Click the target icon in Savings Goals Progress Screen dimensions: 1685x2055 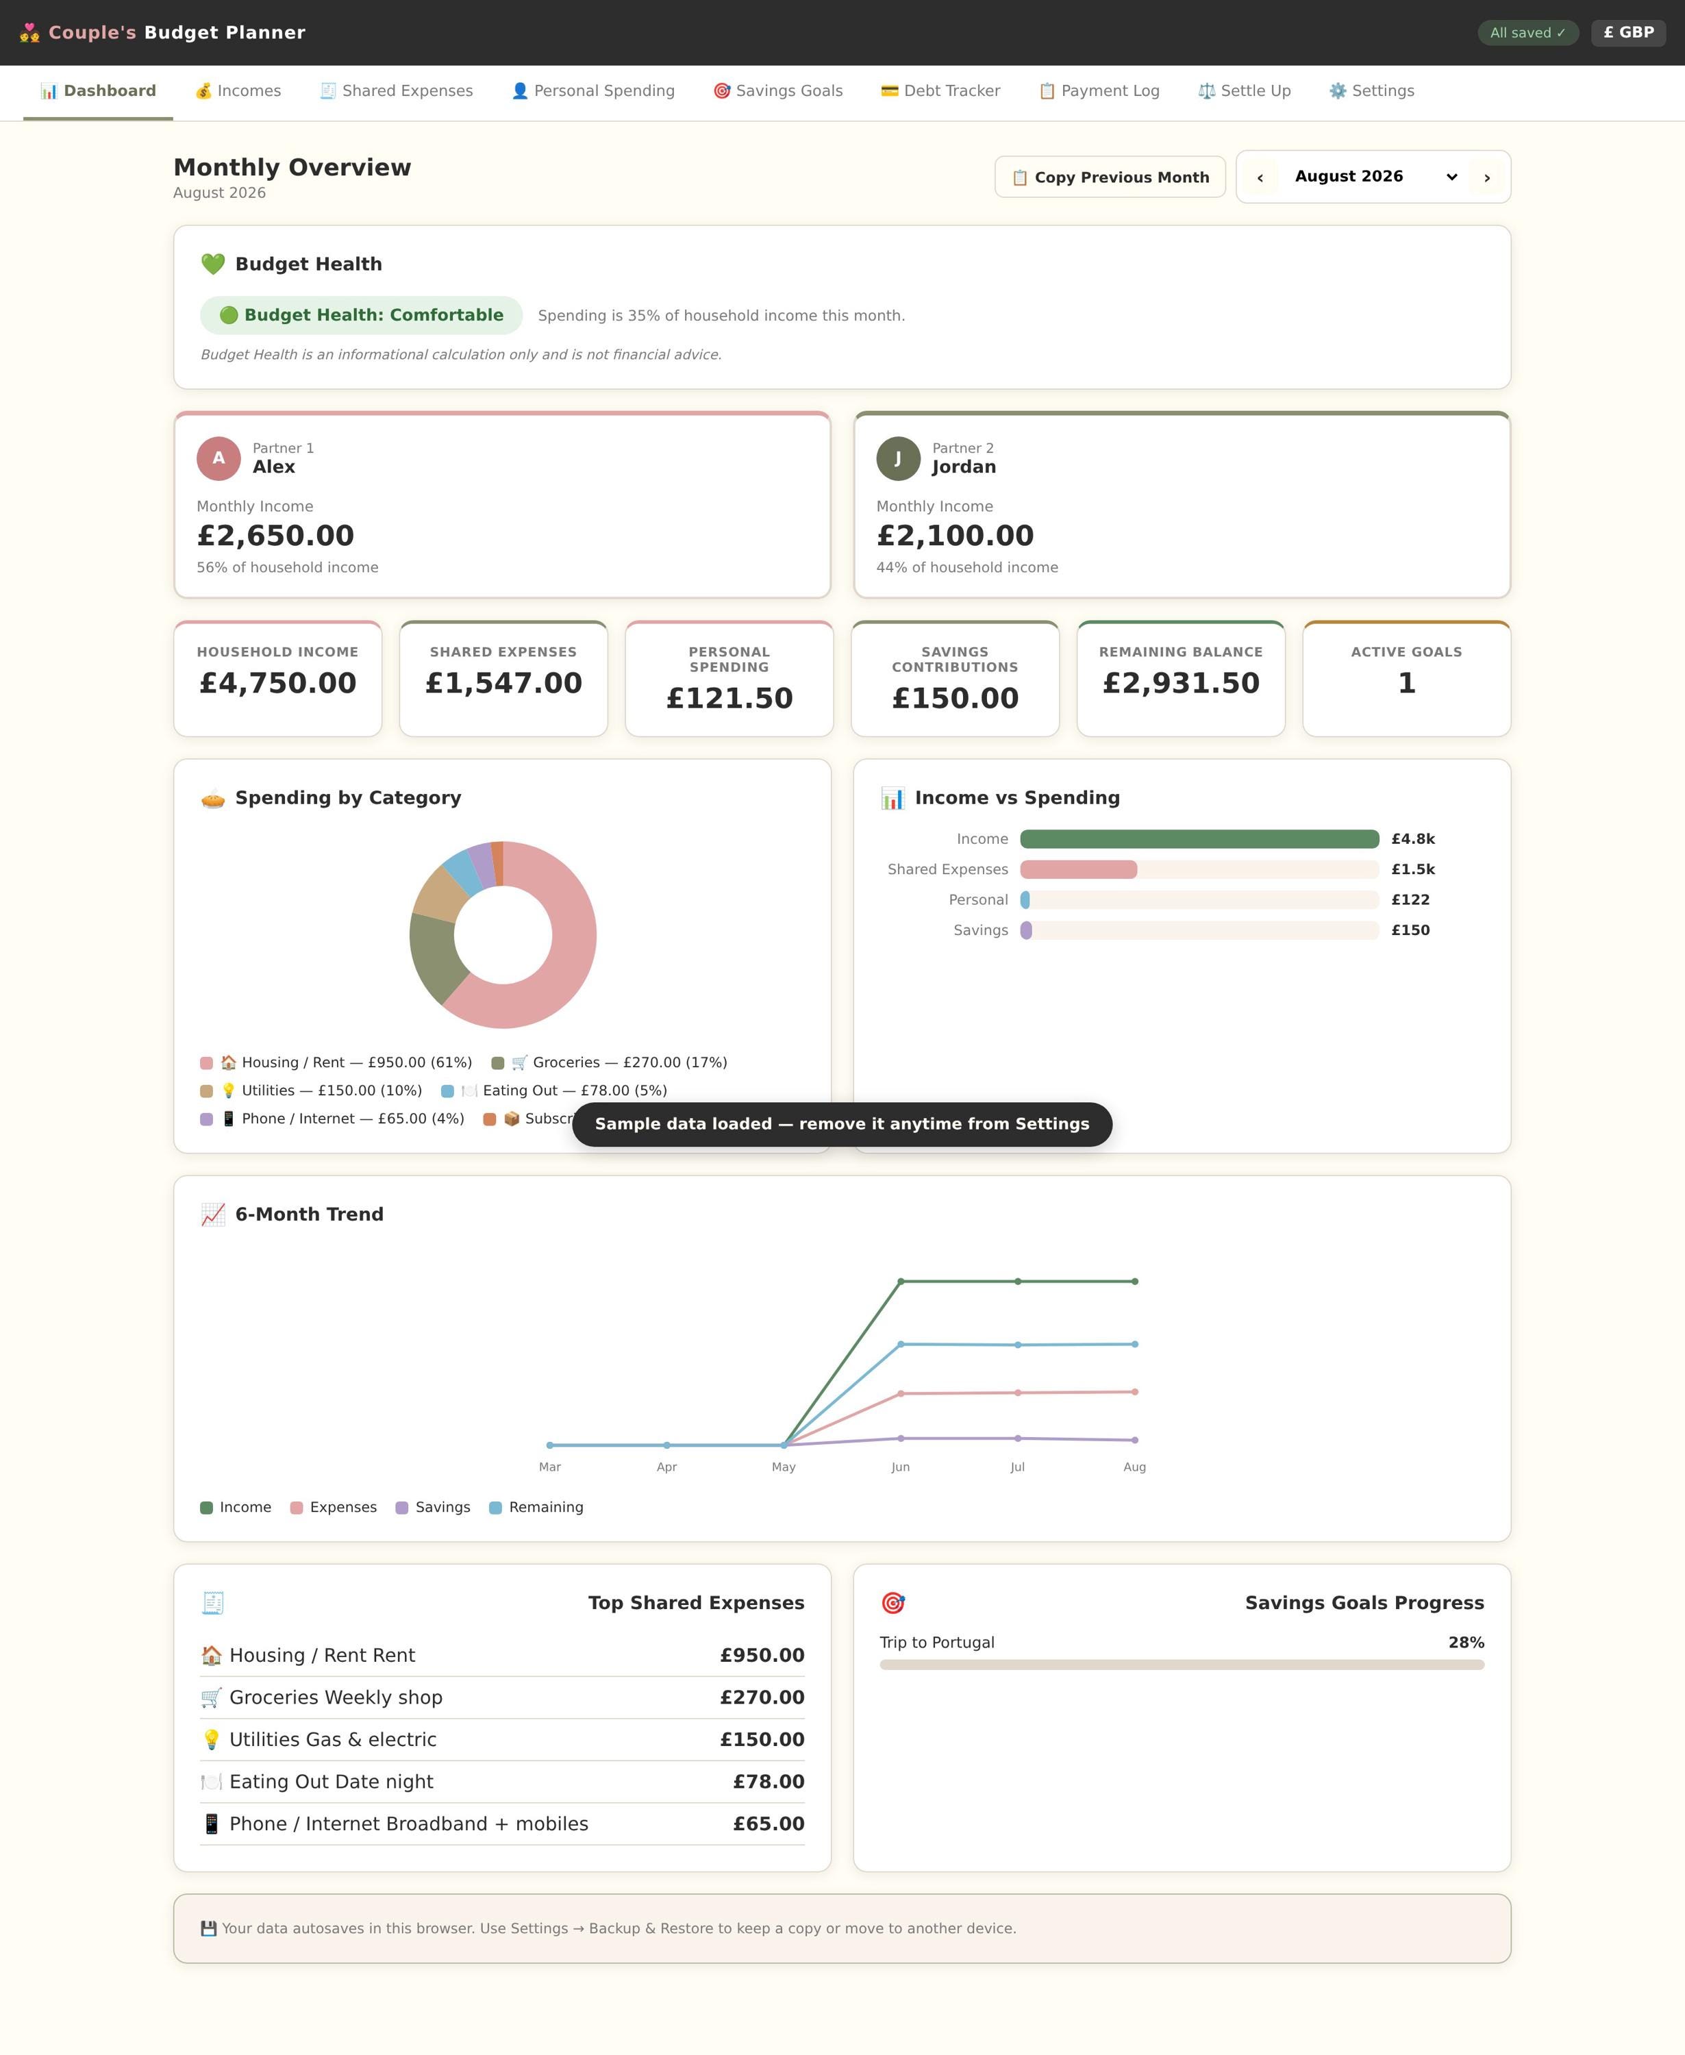pyautogui.click(x=892, y=1603)
